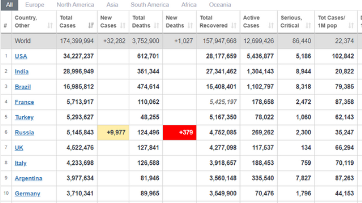
Task: Select the All tab
Action: [9, 5]
